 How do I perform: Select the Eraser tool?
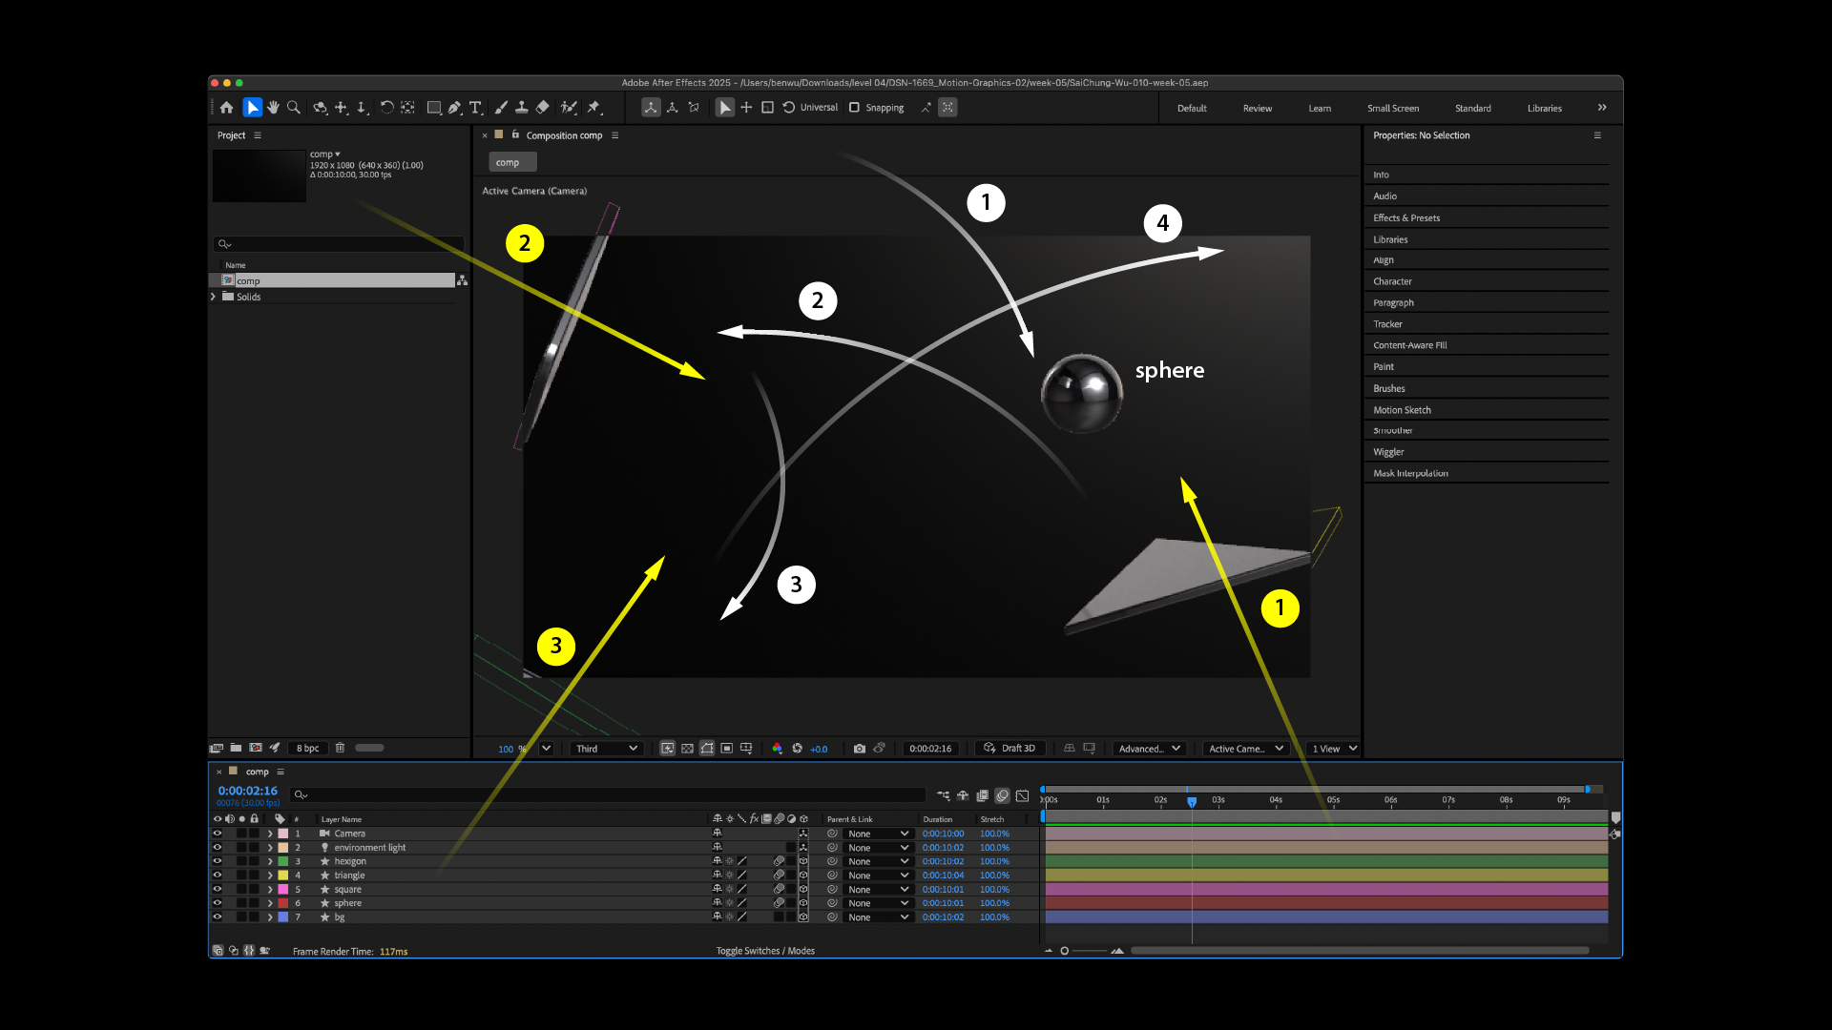(x=543, y=108)
